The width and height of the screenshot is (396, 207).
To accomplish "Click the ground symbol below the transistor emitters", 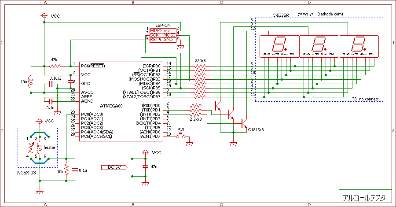I will coord(233,144).
